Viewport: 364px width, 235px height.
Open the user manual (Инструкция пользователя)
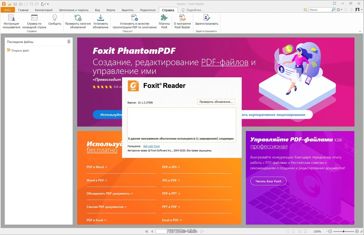(x=12, y=22)
